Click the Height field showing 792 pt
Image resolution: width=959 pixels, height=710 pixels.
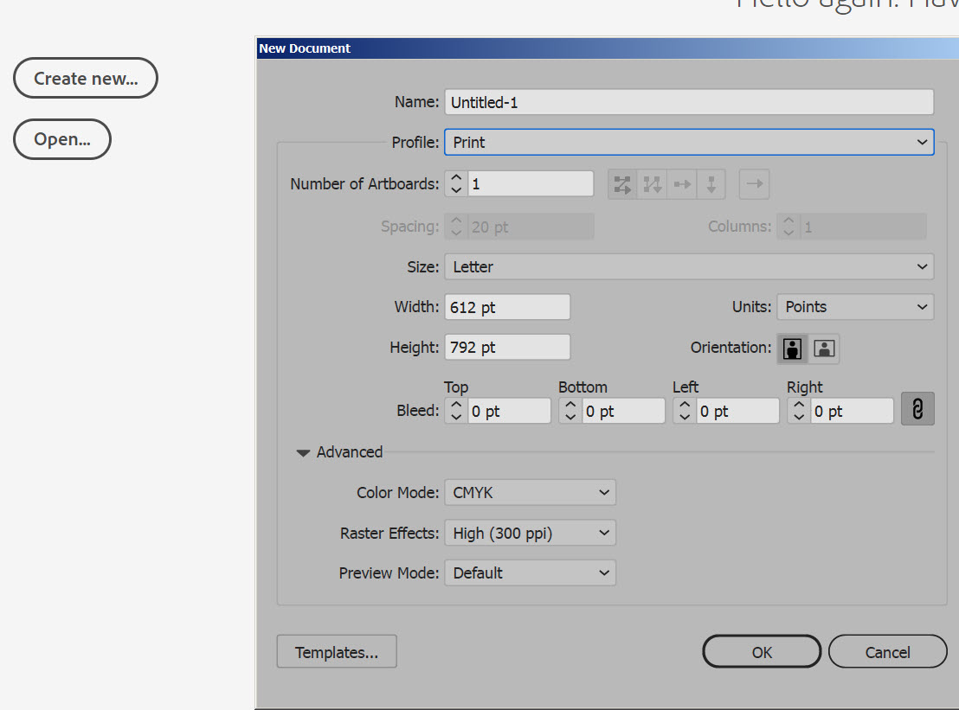(x=507, y=347)
